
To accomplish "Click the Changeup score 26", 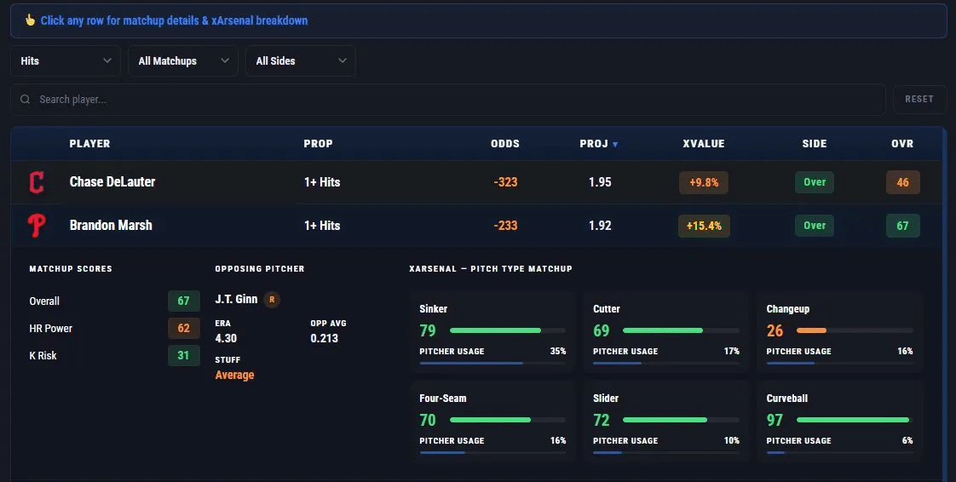I will tap(775, 330).
